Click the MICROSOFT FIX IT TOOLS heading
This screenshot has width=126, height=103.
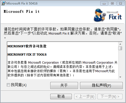coord(27,55)
